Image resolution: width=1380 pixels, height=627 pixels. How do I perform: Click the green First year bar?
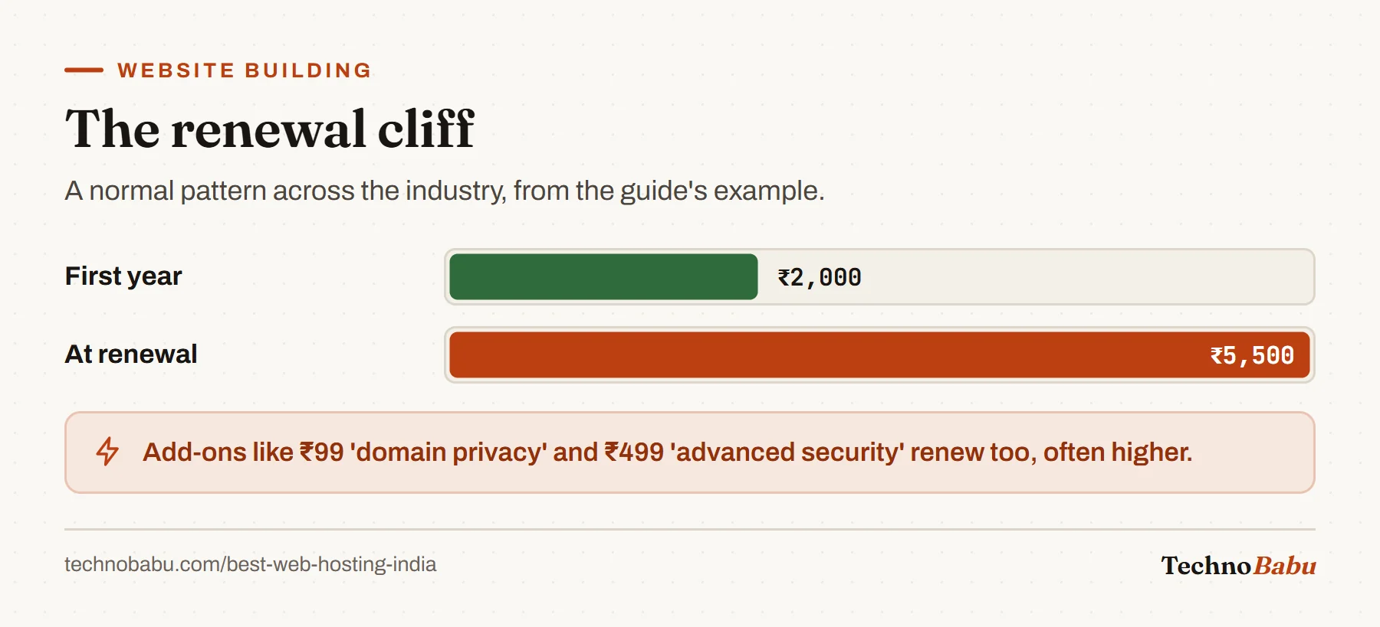click(x=603, y=277)
